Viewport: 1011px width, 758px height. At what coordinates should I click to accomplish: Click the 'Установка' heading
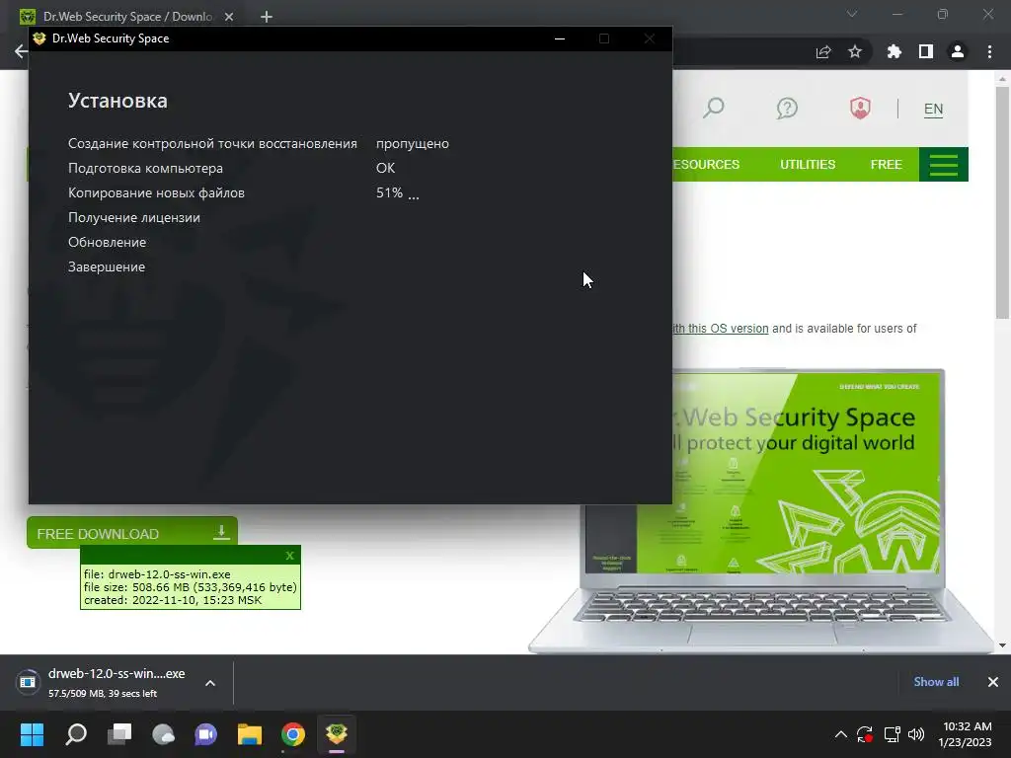tap(117, 101)
